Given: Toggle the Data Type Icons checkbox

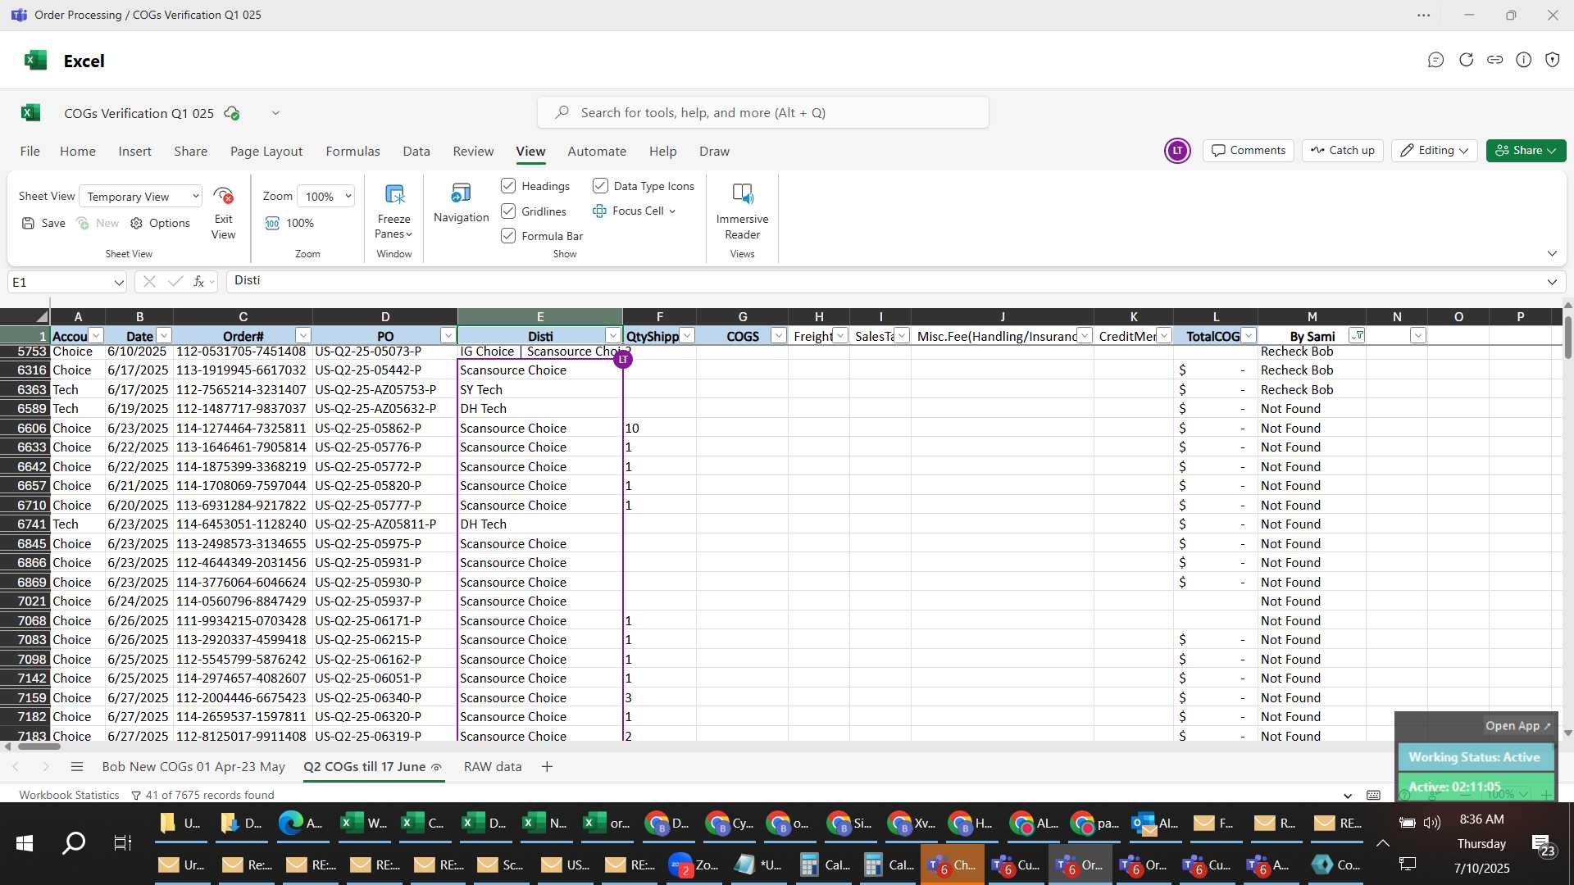Looking at the screenshot, I should pyautogui.click(x=600, y=186).
